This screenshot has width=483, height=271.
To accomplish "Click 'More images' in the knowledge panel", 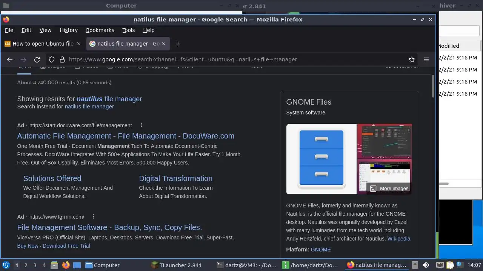I will tap(389, 188).
